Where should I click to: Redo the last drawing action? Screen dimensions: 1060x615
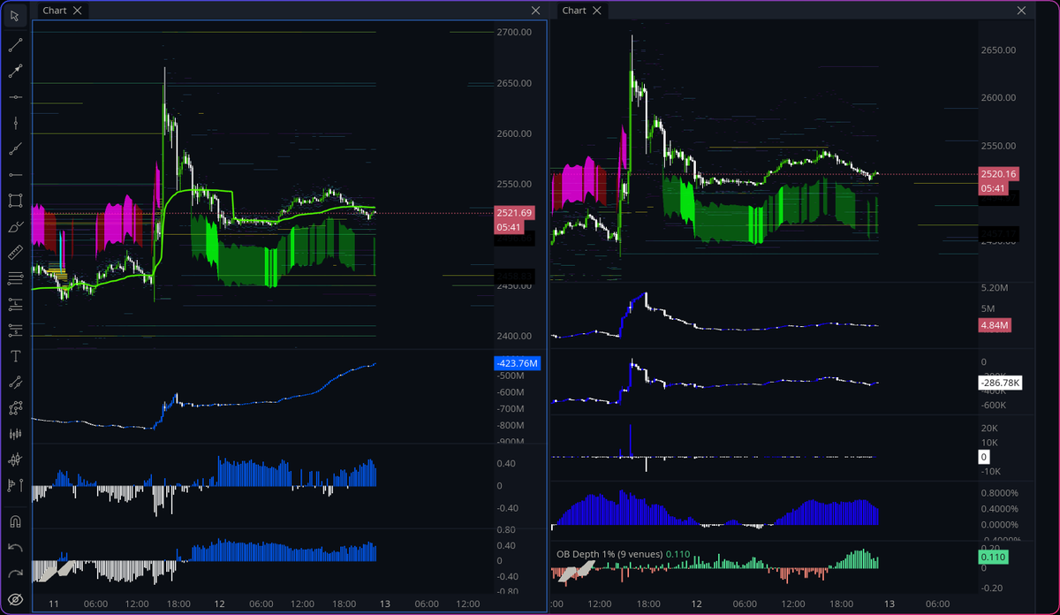pos(15,573)
